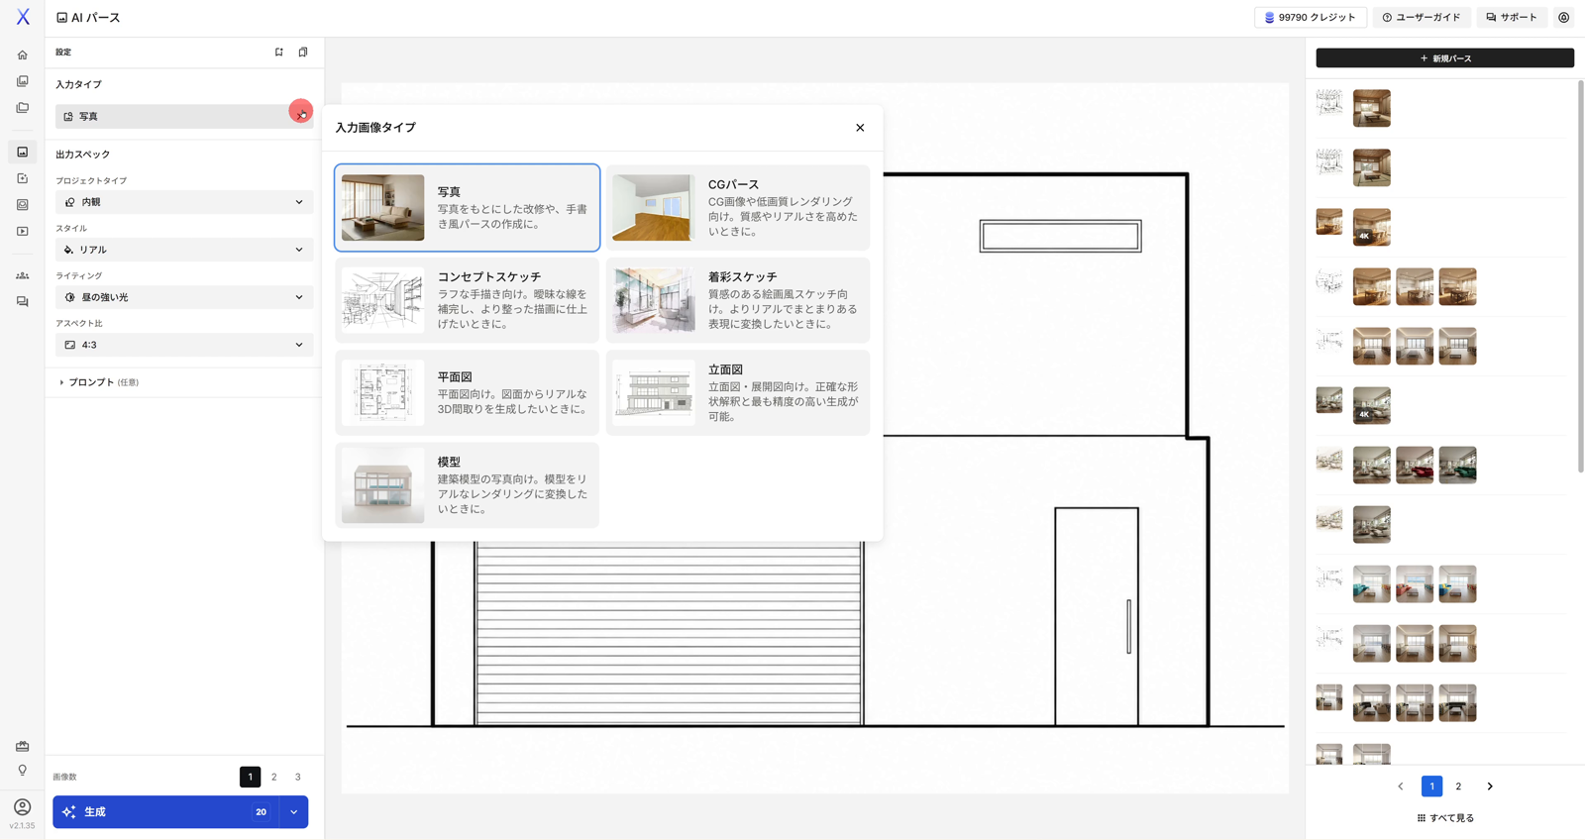Screen dimensions: 1585x840
Task: Close the 入力画像タイプ dialog
Action: coord(860,128)
